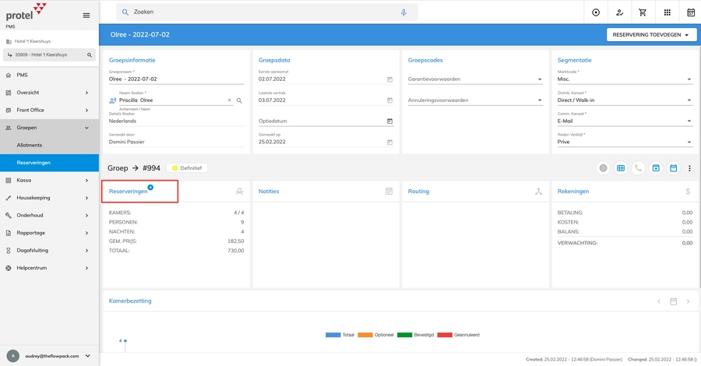
Task: Click the phone icon in the group toolbar
Action: tap(639, 167)
